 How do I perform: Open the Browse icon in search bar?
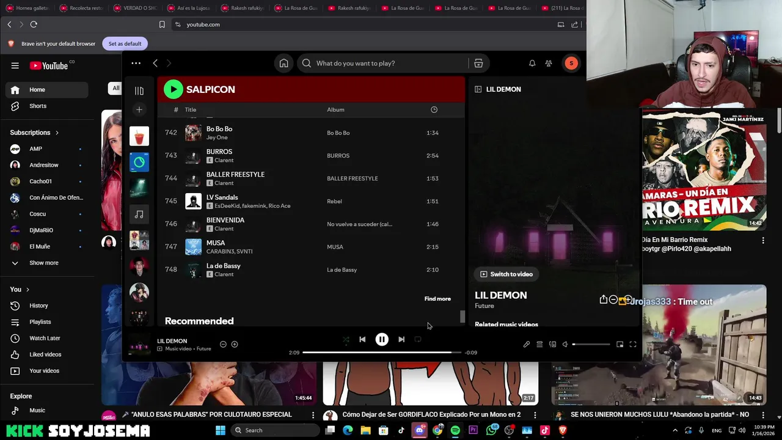pyautogui.click(x=478, y=63)
